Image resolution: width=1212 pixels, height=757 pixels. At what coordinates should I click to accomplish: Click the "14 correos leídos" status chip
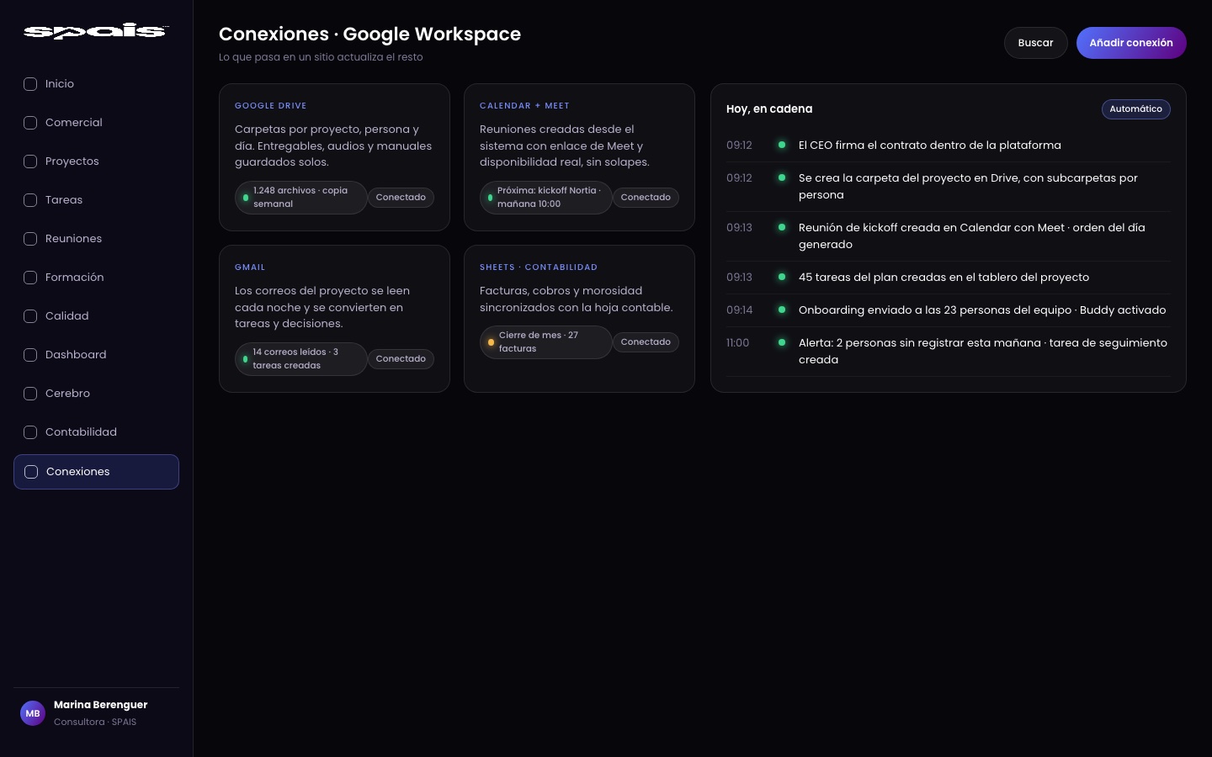(x=300, y=359)
